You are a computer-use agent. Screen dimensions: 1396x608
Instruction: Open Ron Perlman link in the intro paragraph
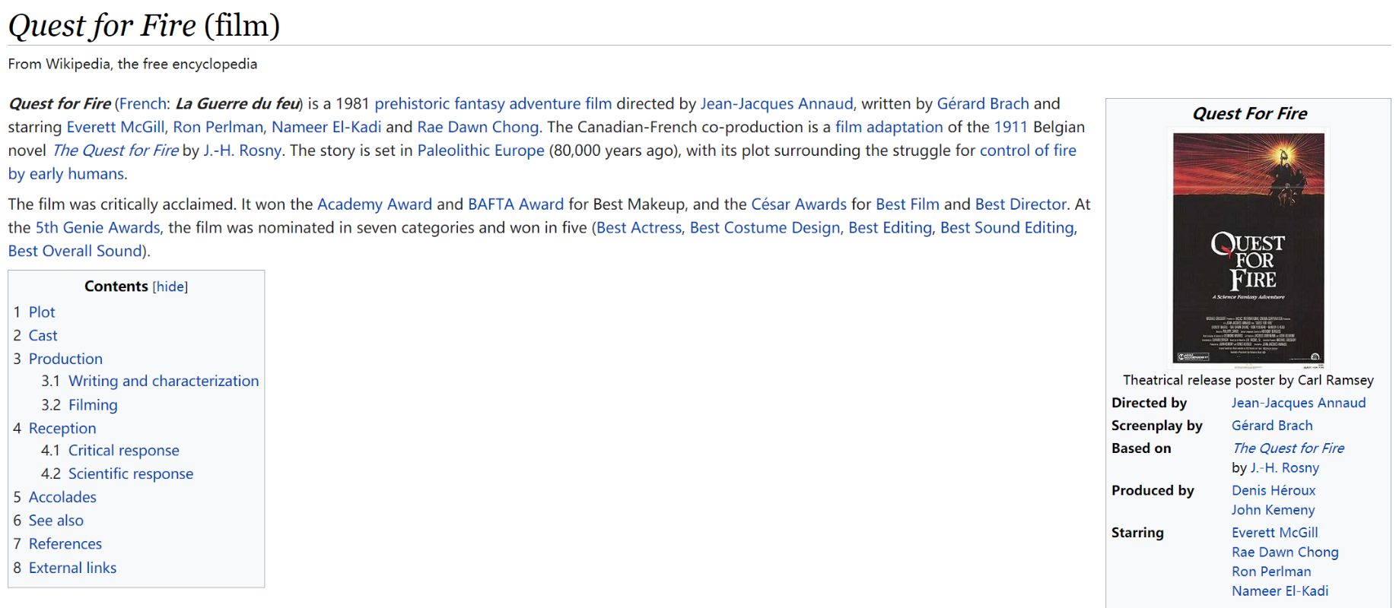(x=218, y=127)
